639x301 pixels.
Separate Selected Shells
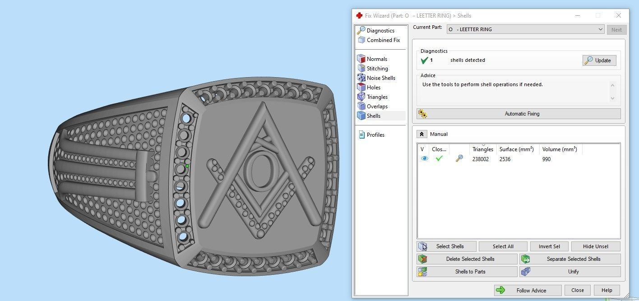point(570,259)
